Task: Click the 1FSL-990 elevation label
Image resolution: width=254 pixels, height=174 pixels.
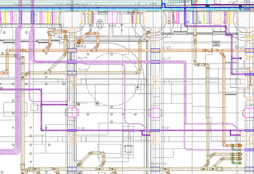Action: 81,128
